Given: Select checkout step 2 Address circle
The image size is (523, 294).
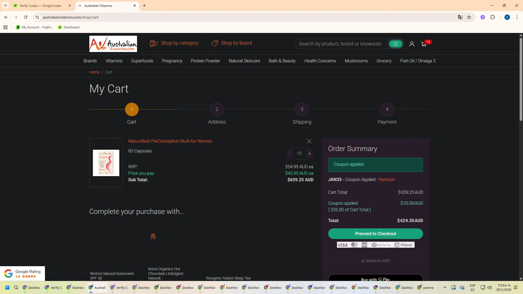Looking at the screenshot, I should (217, 109).
